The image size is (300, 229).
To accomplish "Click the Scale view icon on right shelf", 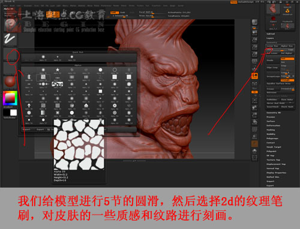I will (254, 115).
